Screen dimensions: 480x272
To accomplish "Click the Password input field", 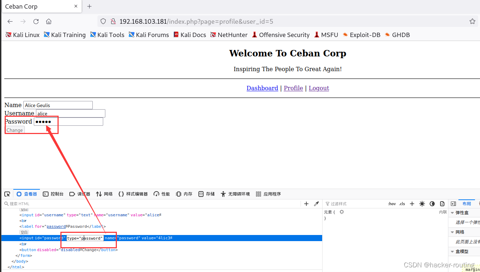I will tap(68, 121).
